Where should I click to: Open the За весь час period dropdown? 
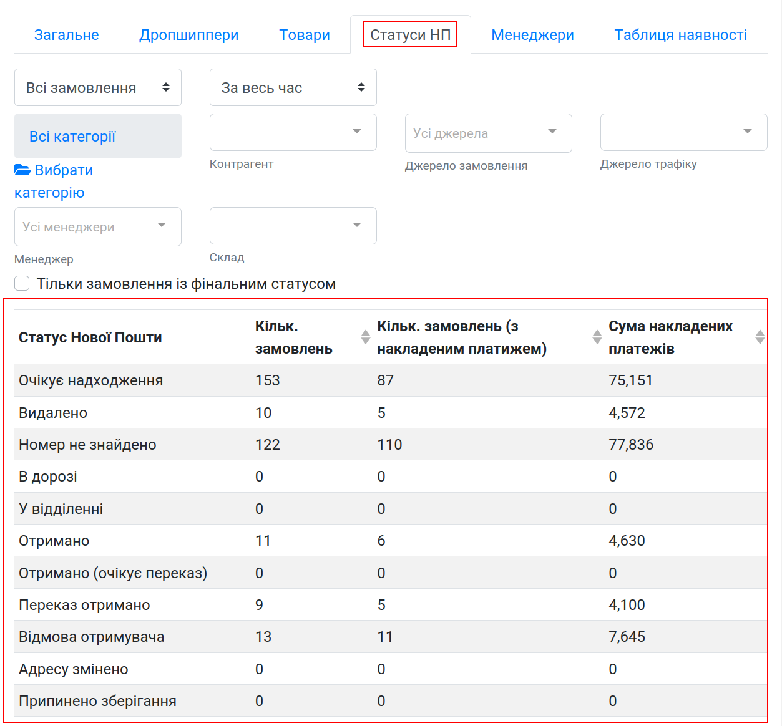pos(293,87)
